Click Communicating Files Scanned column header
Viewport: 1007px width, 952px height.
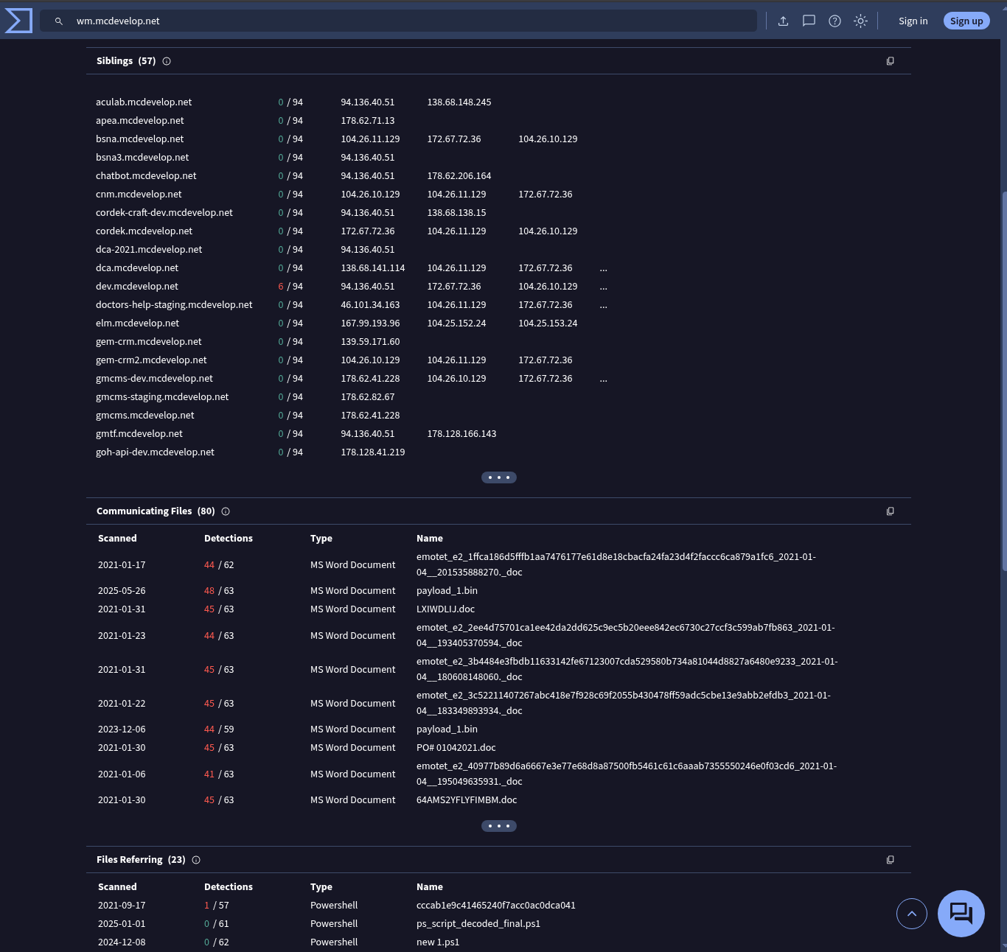(x=117, y=539)
